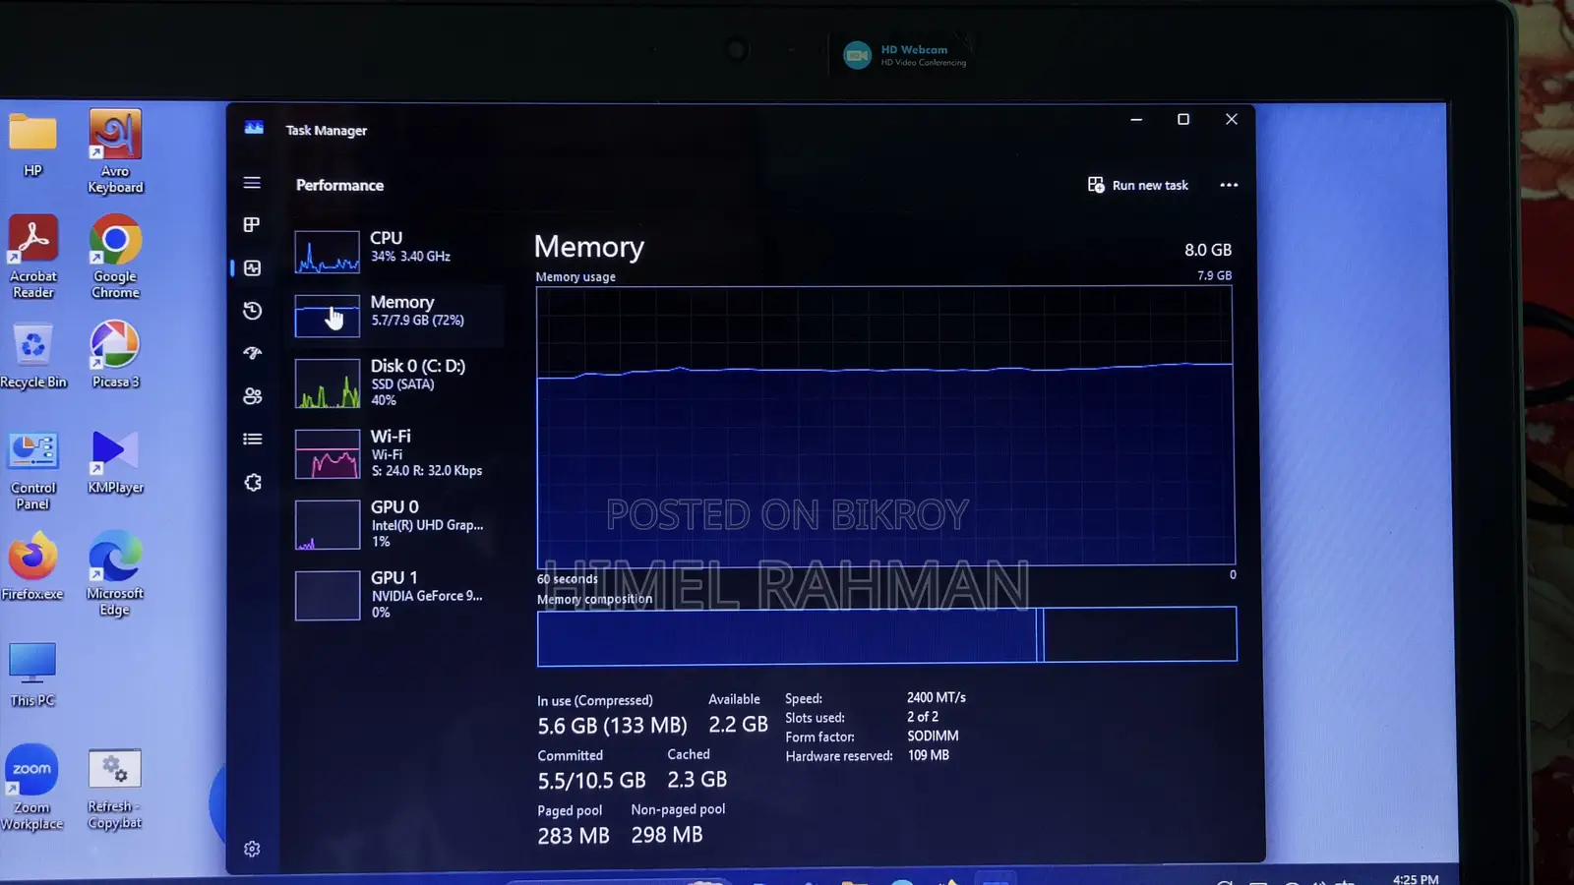Click the Committed value 5.5/10.5 GB
Viewport: 1574px width, 885px height.
(x=591, y=781)
